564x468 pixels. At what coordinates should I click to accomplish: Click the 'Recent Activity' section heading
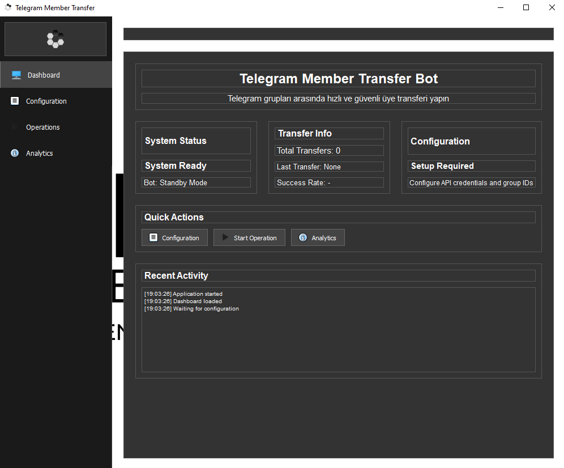point(176,275)
